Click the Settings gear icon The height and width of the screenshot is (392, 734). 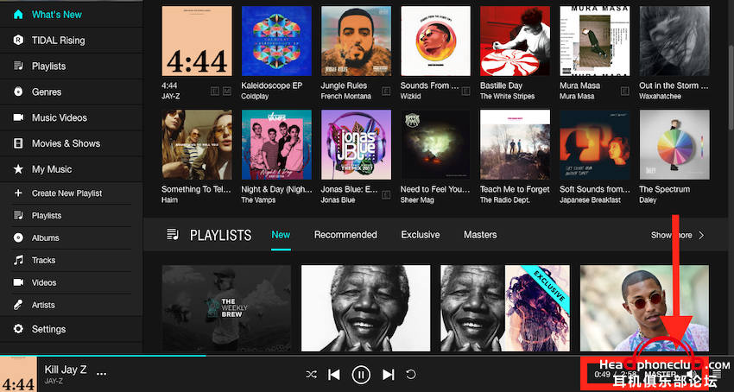pos(18,329)
